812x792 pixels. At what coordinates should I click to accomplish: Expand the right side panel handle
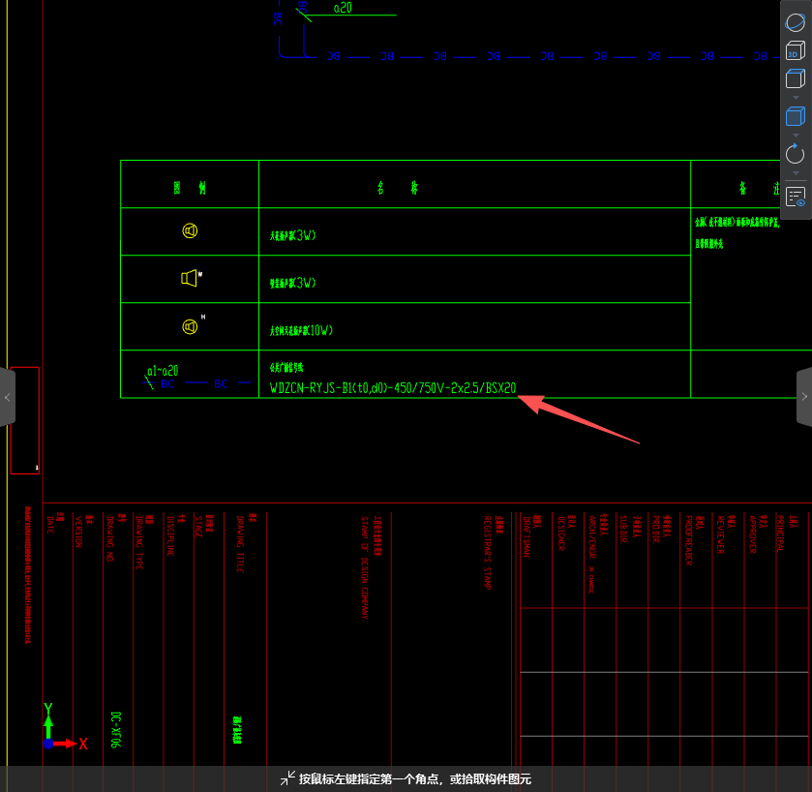[x=804, y=397]
